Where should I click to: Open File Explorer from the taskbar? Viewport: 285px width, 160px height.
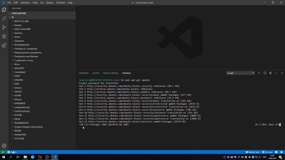(25, 157)
